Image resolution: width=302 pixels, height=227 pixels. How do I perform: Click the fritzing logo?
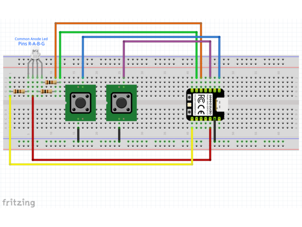18,202
